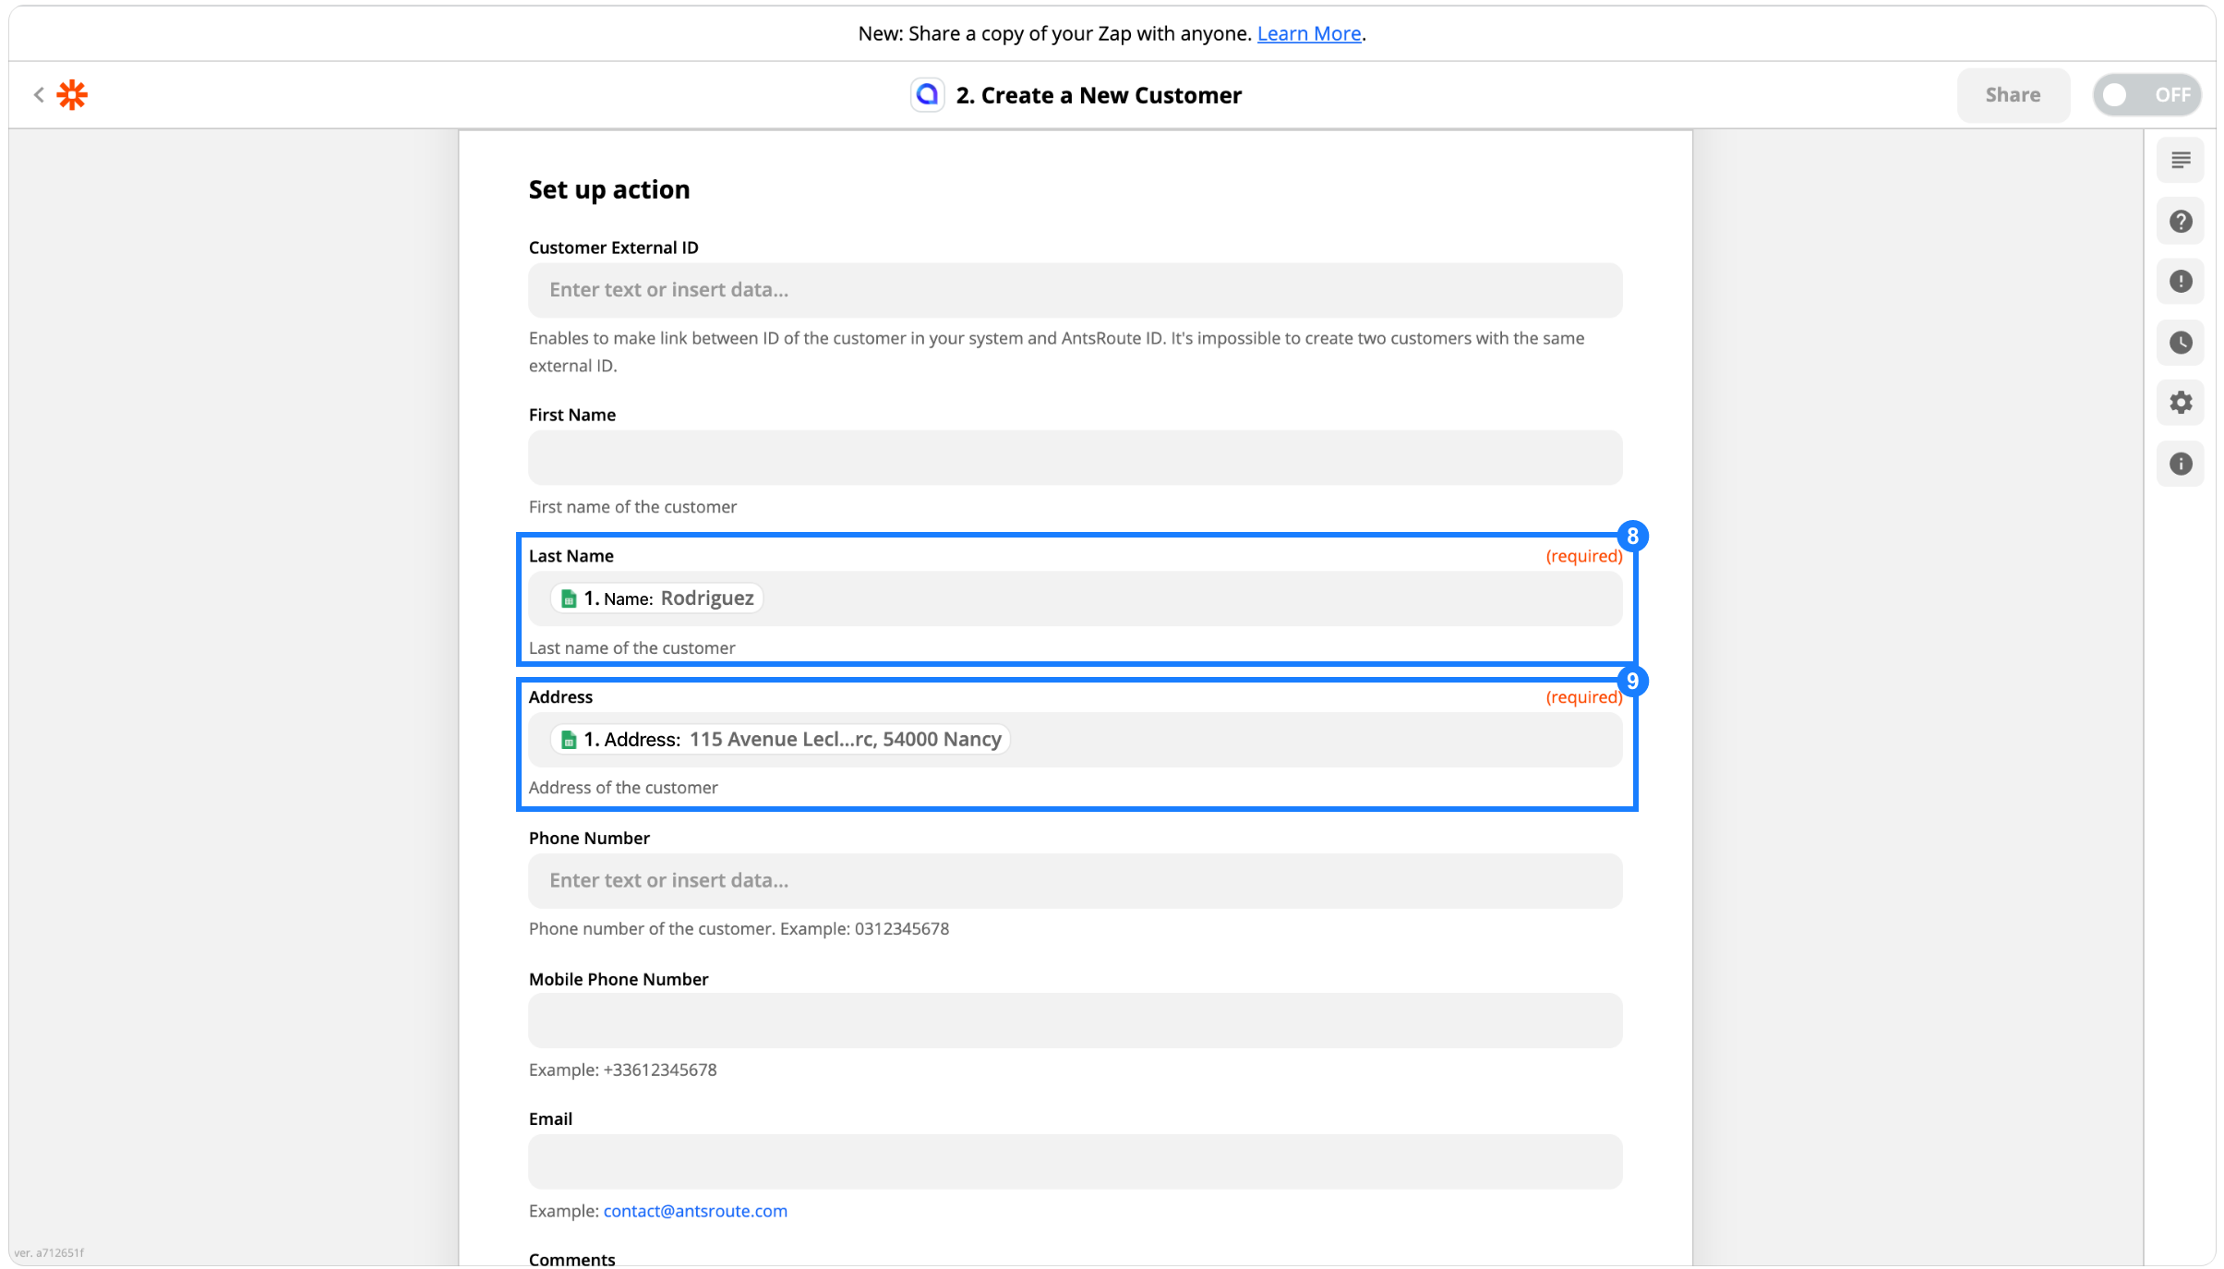2224x1269 pixels.
Task: Click the First Name input field
Action: (x=1075, y=457)
